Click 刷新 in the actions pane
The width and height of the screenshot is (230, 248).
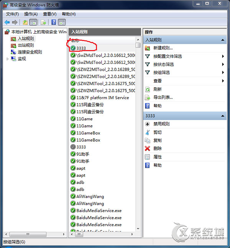point(158,89)
